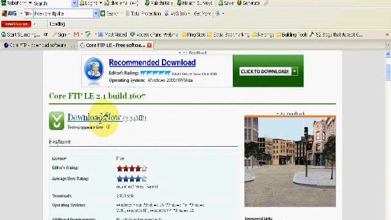Click the RoboForm Generate button
Viewport: 391px width, 220px height.
click(x=249, y=3)
